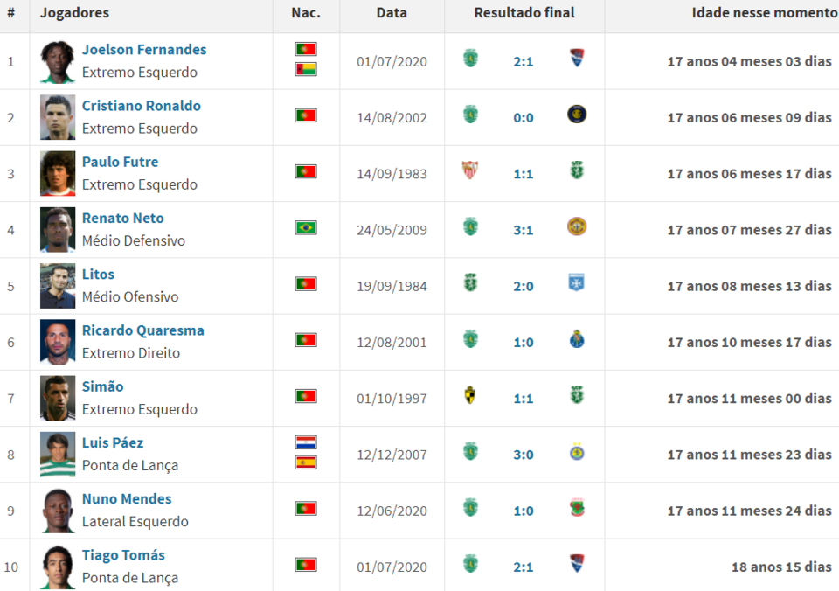Sort by Idade nesse momento header

click(x=764, y=13)
